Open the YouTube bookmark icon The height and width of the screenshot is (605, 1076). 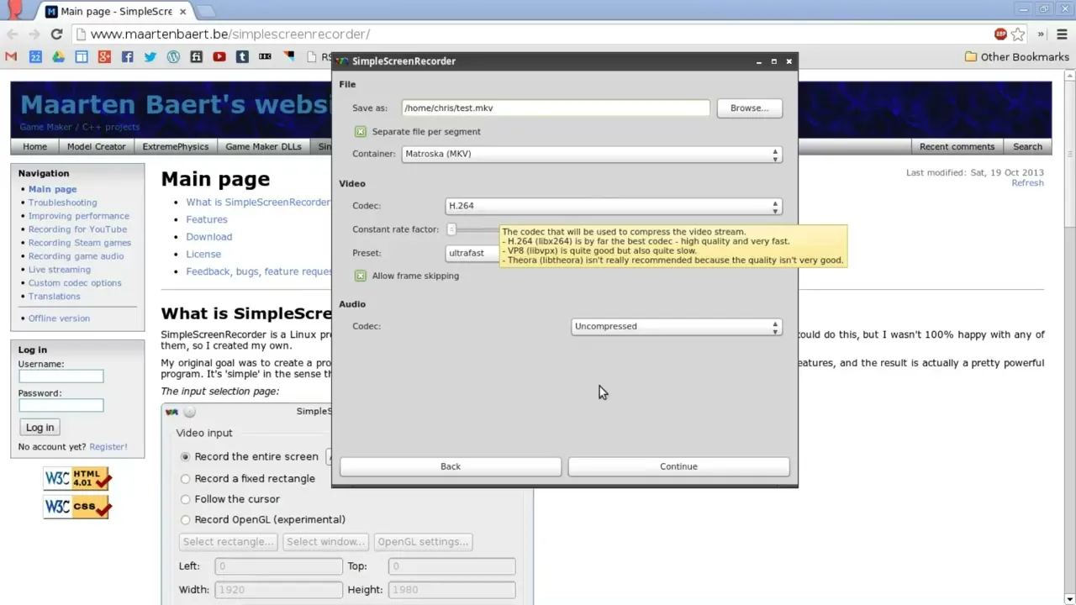pyautogui.click(x=219, y=57)
